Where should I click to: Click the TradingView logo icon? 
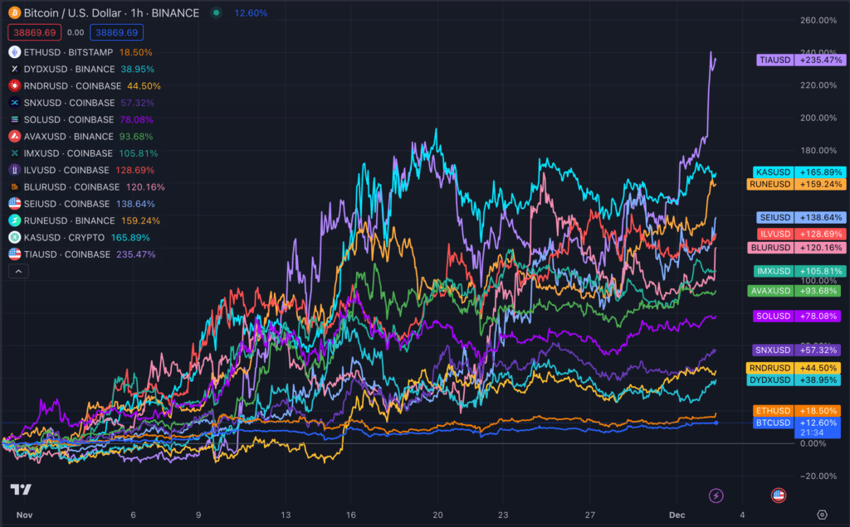(21, 490)
